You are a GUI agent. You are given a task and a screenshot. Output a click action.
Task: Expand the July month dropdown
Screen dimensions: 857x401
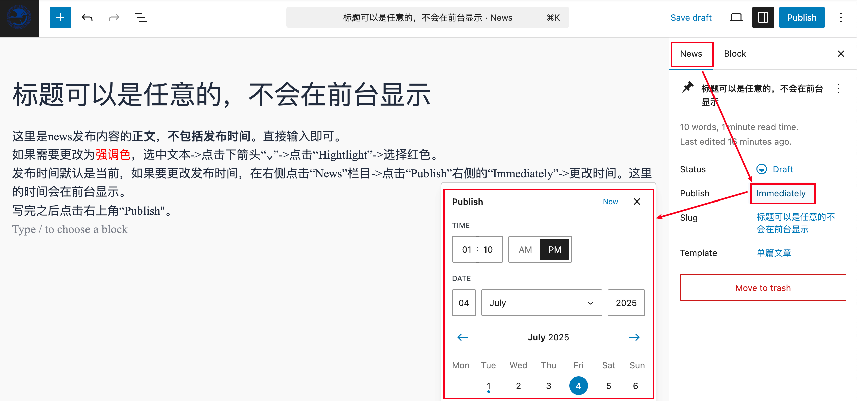click(541, 303)
